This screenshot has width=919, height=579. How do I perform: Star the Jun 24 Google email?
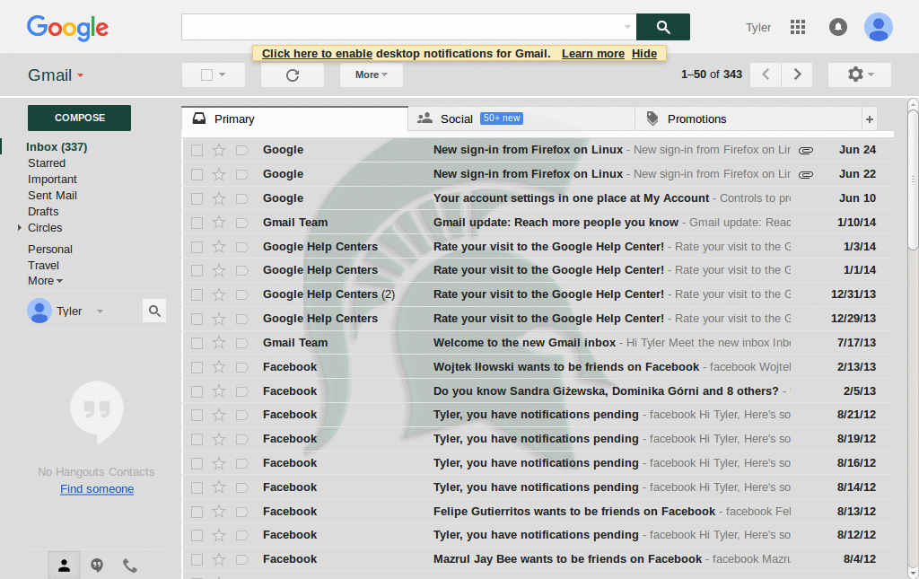[x=219, y=150]
